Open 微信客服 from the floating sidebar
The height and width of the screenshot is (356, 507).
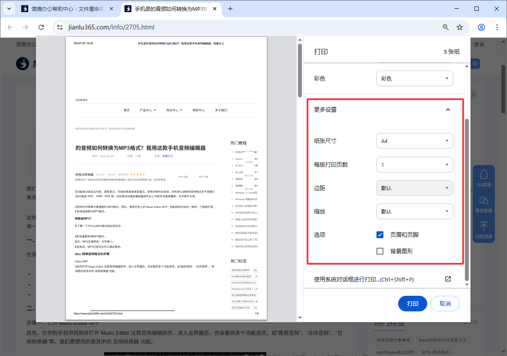[x=483, y=204]
